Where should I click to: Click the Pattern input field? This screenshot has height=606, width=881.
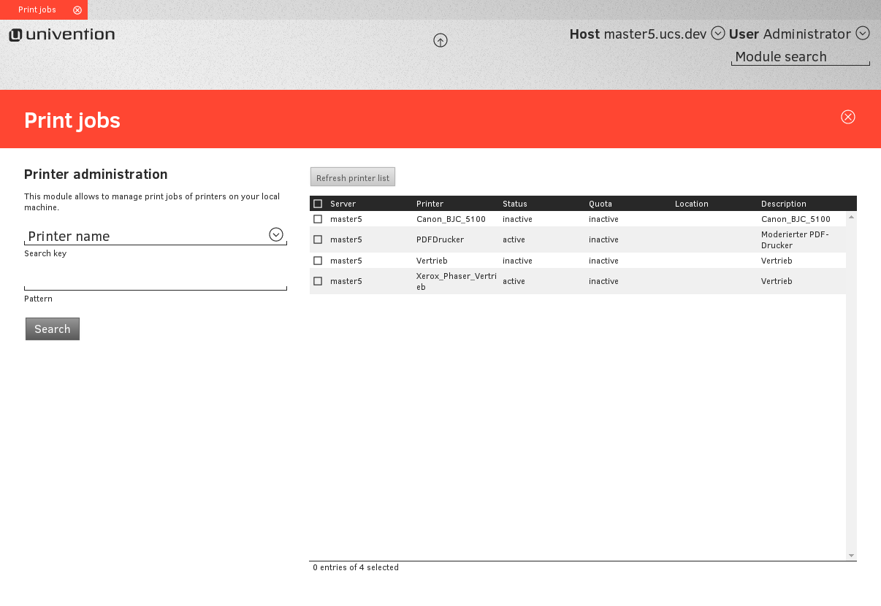point(155,281)
